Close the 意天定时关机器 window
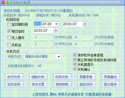 click(123, 3)
